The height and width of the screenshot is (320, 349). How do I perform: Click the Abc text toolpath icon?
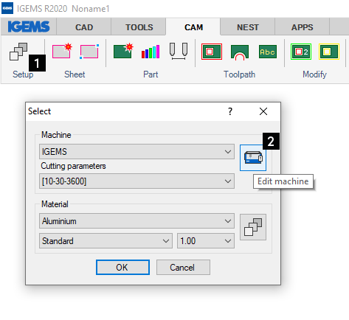(x=268, y=52)
